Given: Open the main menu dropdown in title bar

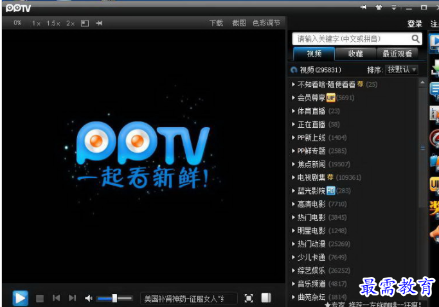Looking at the screenshot, I should coord(393,8).
